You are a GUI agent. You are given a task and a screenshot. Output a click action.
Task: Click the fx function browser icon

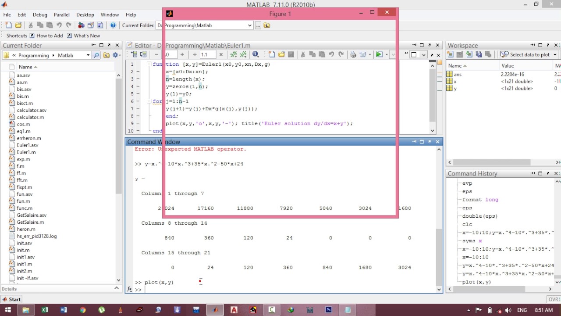tap(130, 289)
